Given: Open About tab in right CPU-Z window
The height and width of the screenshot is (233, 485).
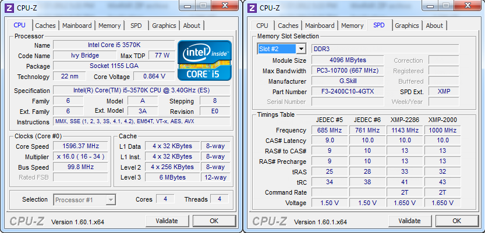Looking at the screenshot, I should [x=434, y=26].
